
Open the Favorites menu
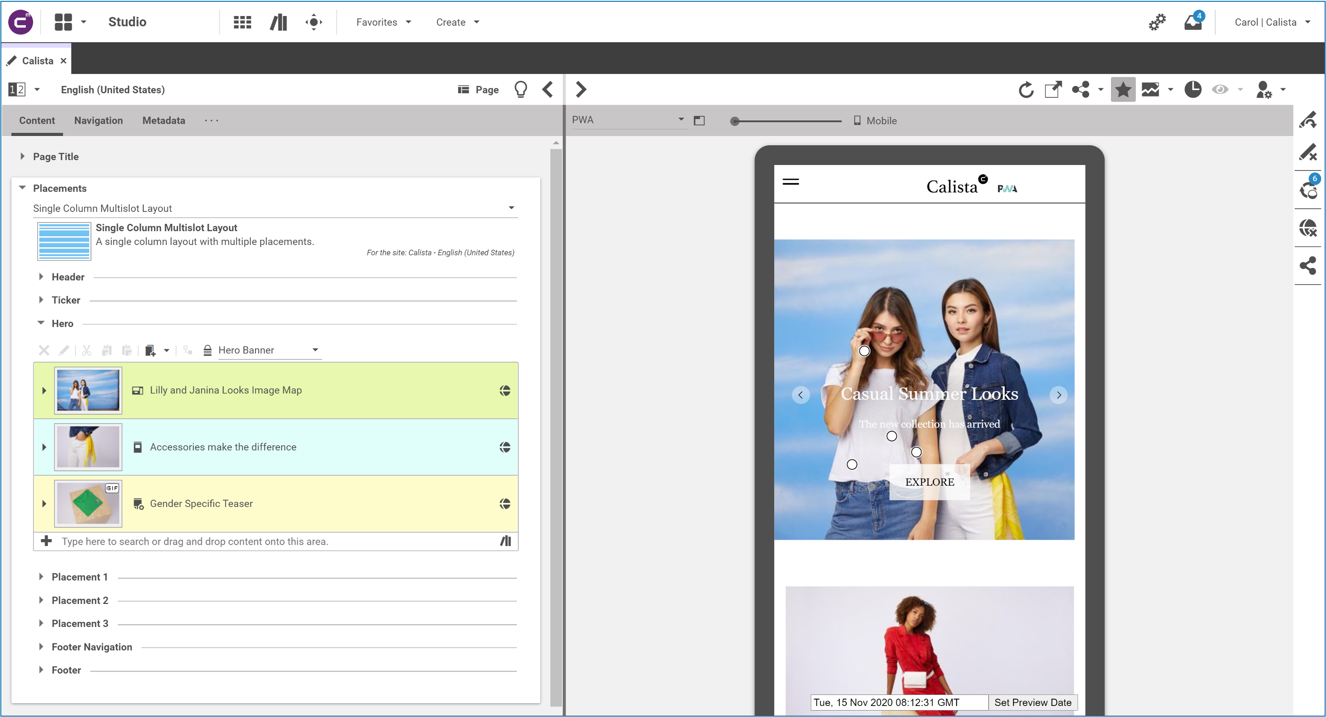[x=384, y=22]
